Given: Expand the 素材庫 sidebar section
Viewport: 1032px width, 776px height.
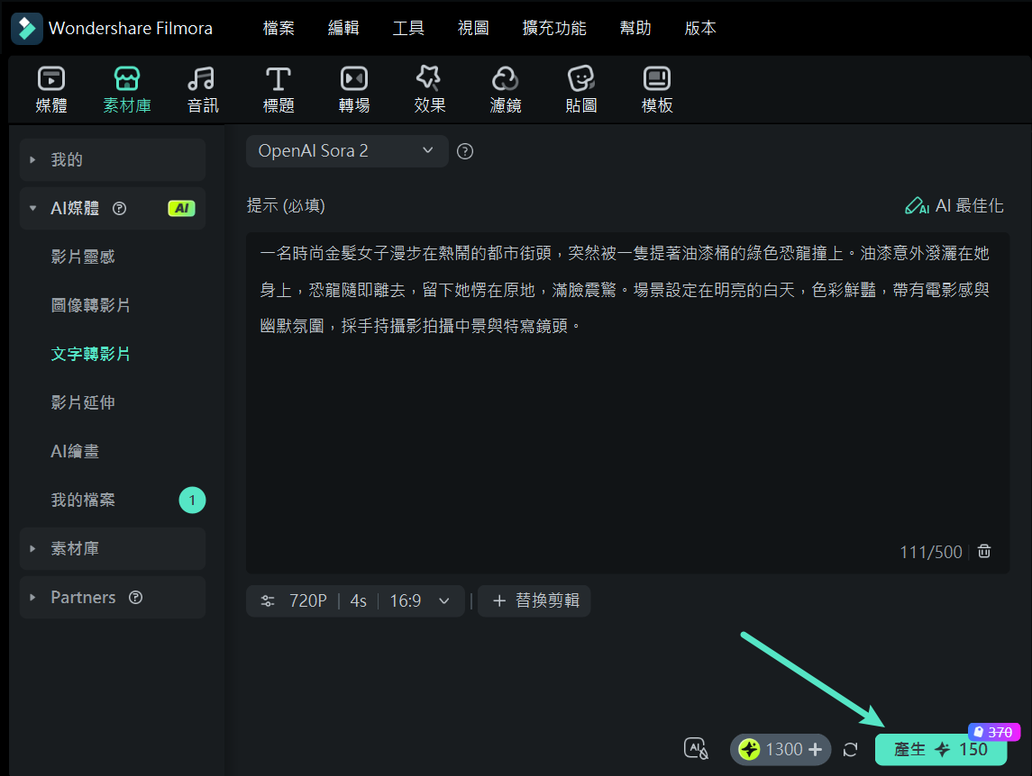Looking at the screenshot, I should click(x=78, y=548).
